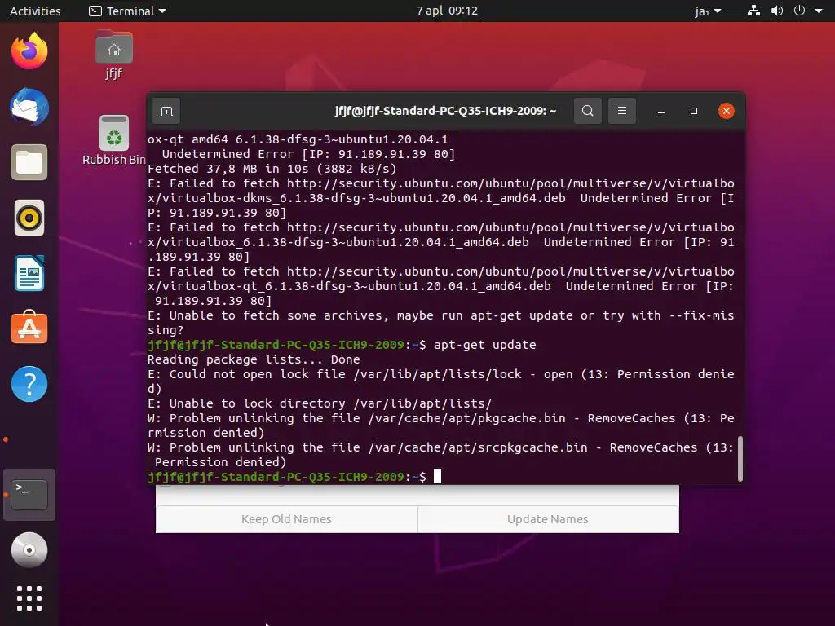Launch Rhythmbox music player
The width and height of the screenshot is (835, 626).
tap(29, 218)
